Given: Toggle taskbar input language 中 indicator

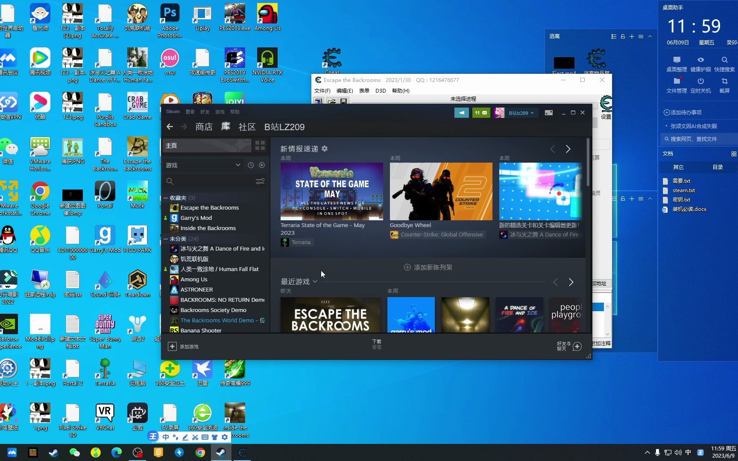Looking at the screenshot, I should click(x=688, y=452).
